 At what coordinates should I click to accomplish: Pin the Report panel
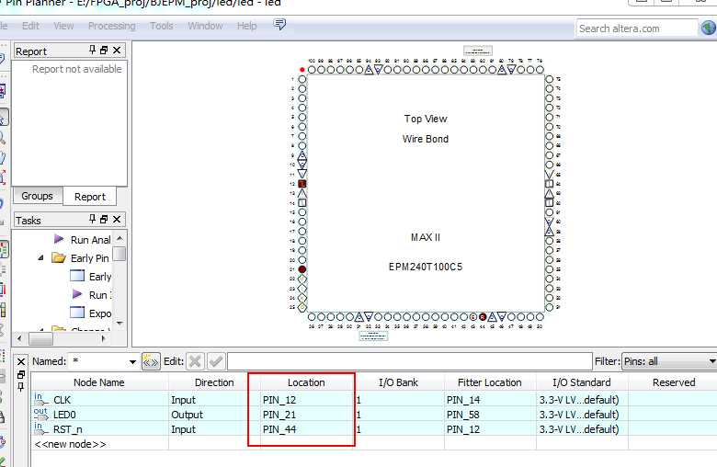92,50
